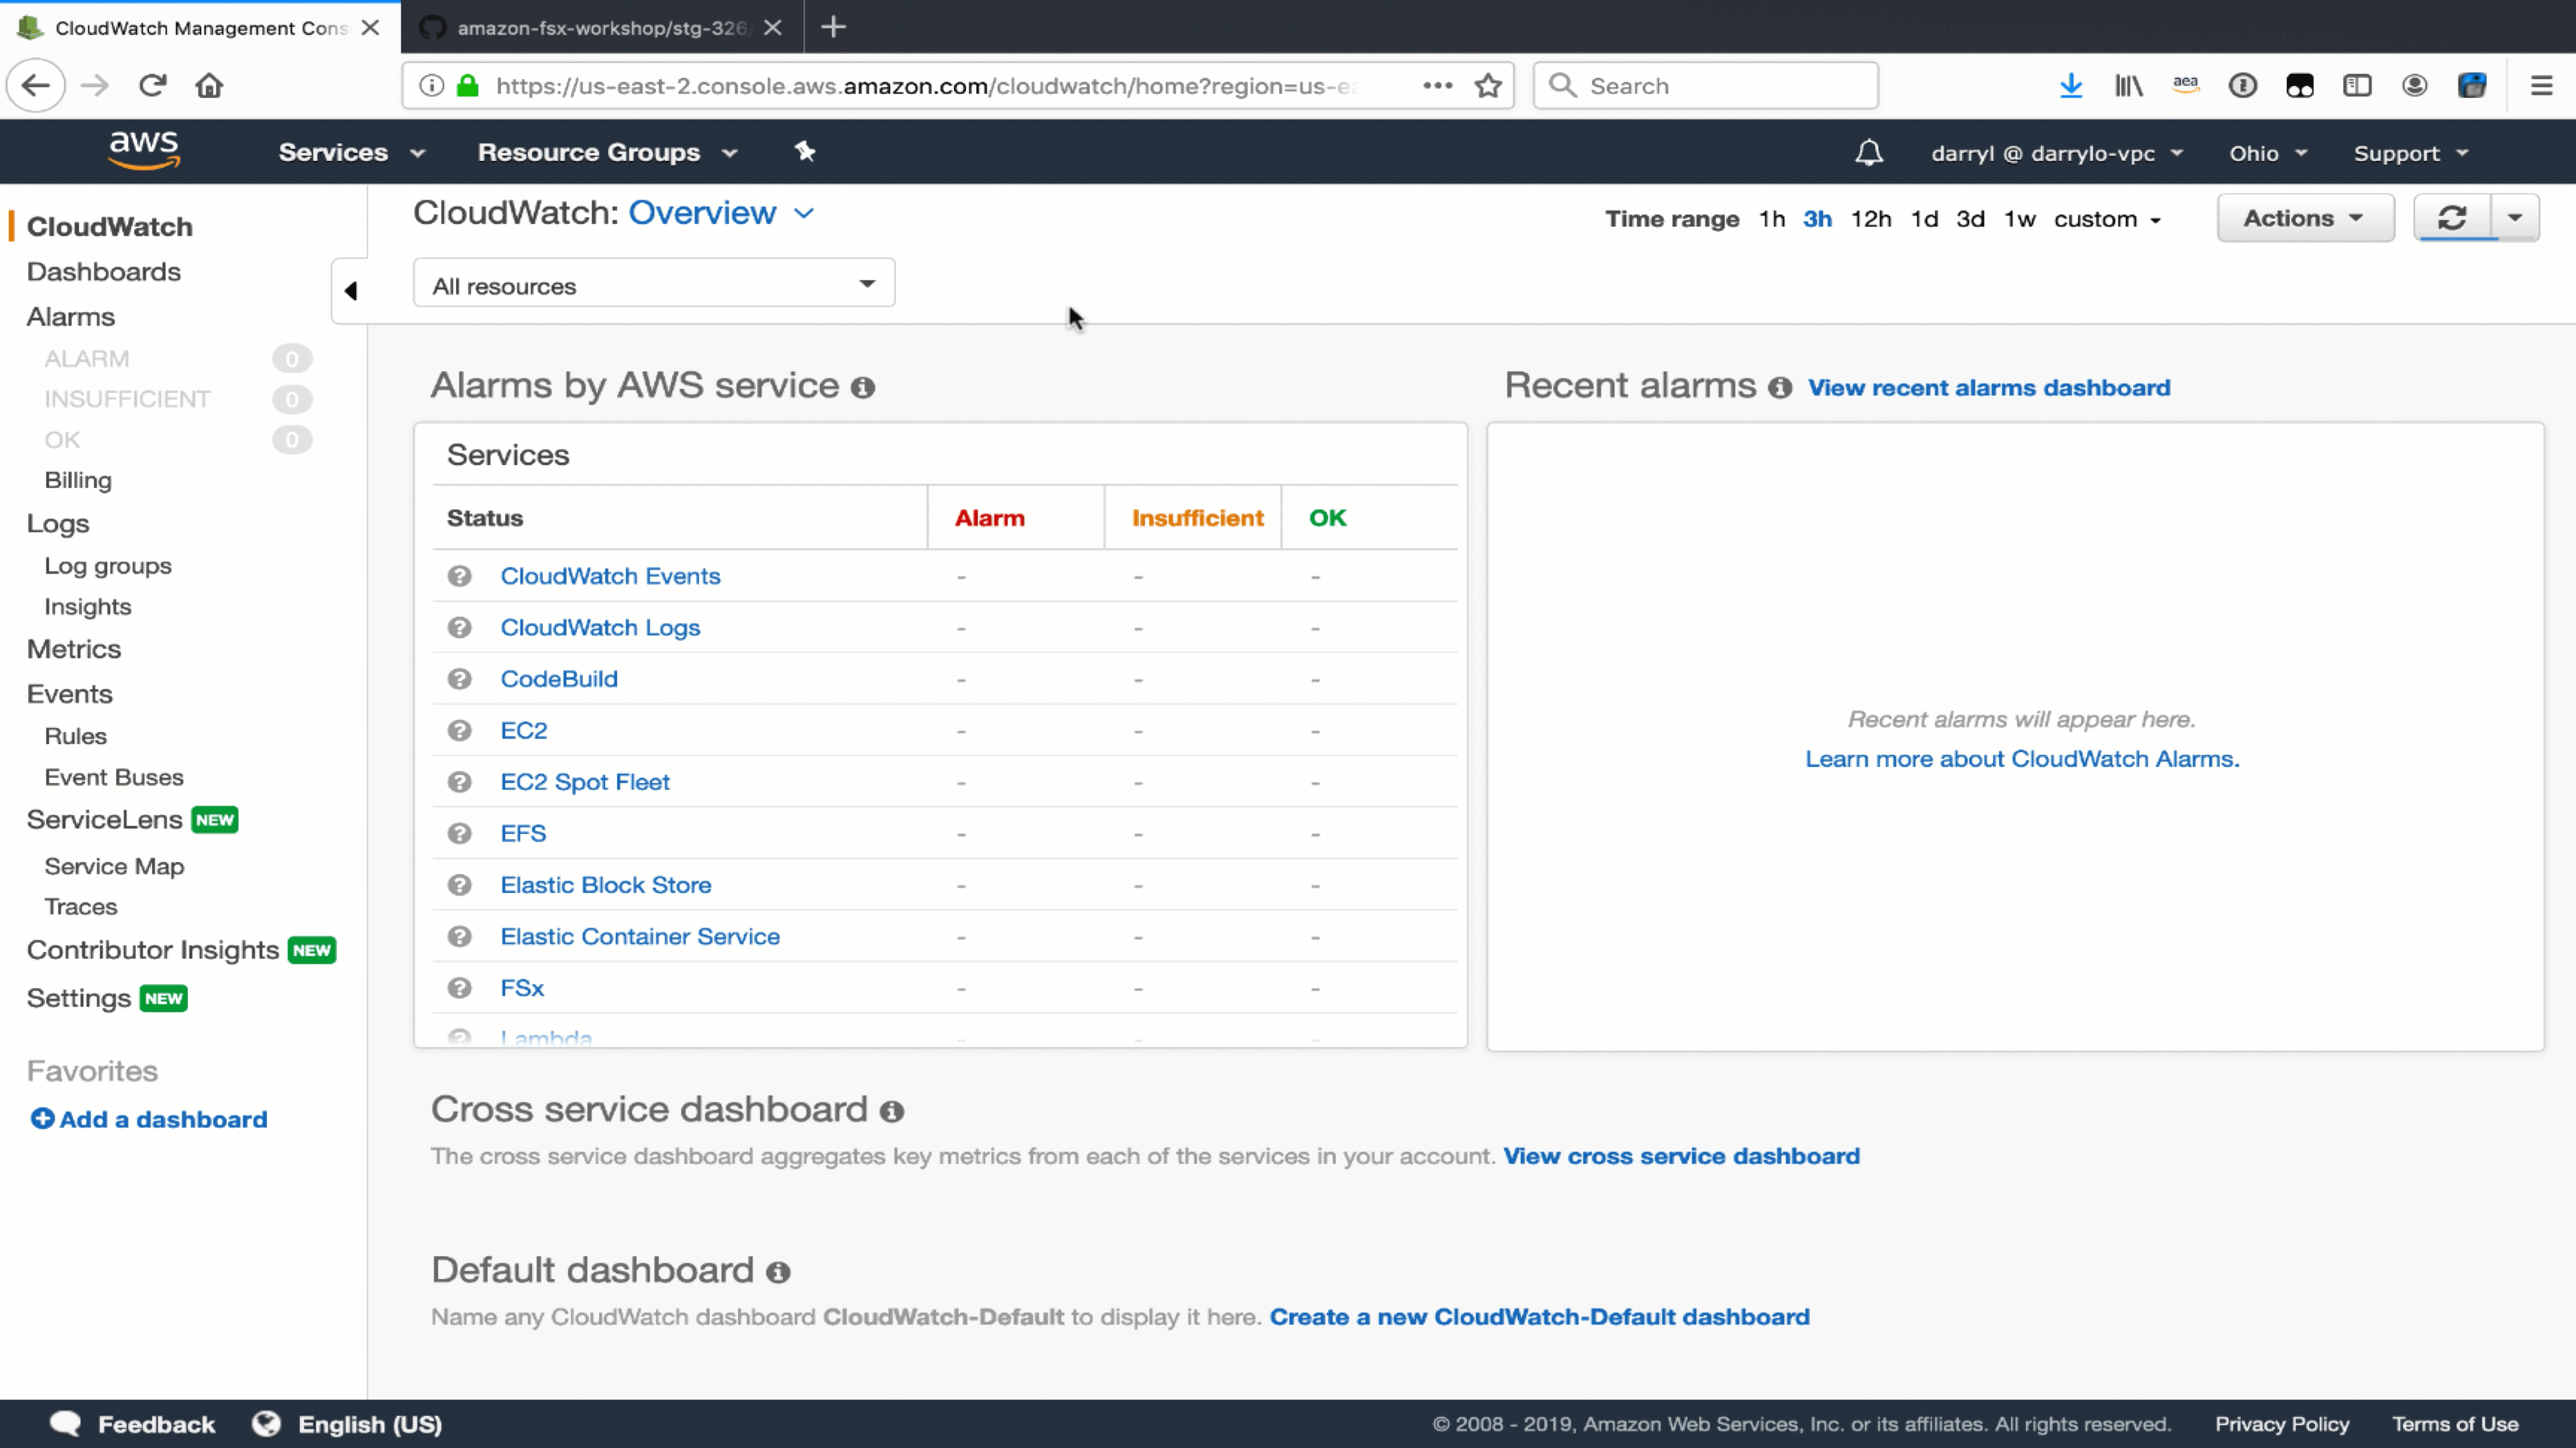Click the pin shortcut icon in the AWS navbar
Image resolution: width=2576 pixels, height=1448 pixels.
coord(805,152)
